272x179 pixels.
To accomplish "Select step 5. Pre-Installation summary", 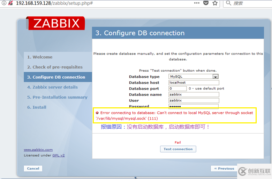I will (x=57, y=97).
